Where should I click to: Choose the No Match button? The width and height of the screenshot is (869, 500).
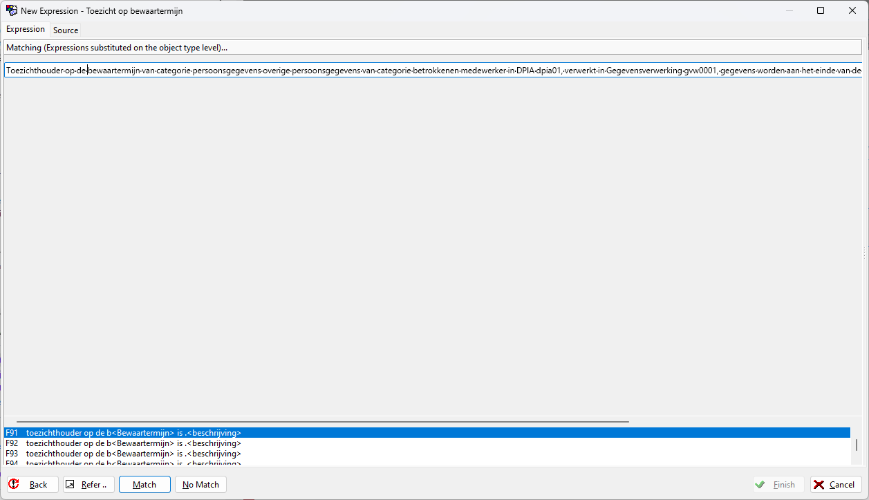coord(200,484)
